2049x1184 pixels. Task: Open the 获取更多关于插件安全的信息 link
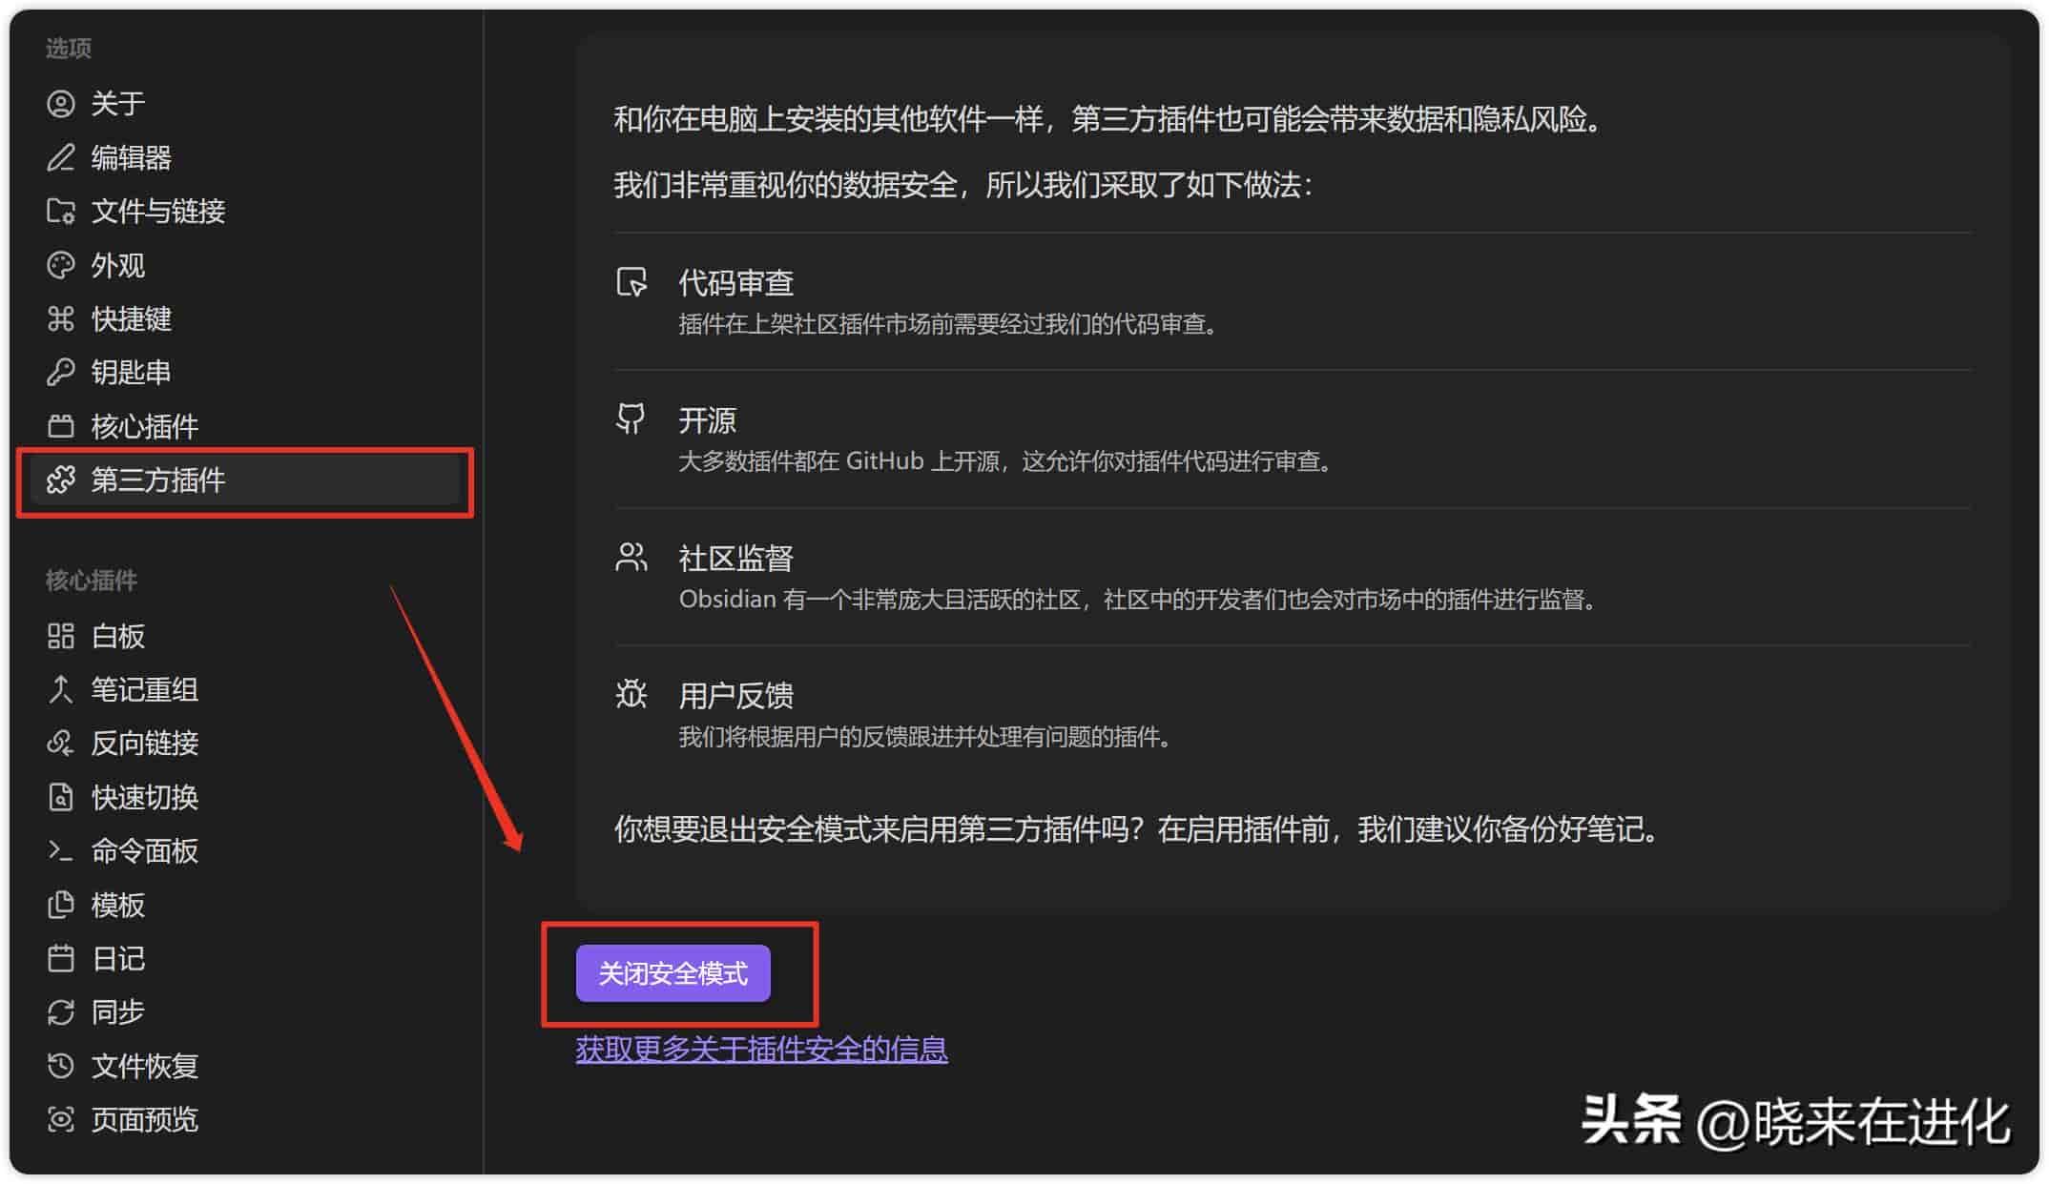tap(761, 1050)
